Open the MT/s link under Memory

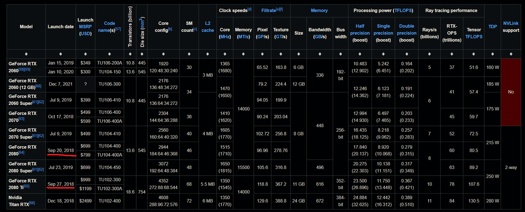[x=243, y=37]
